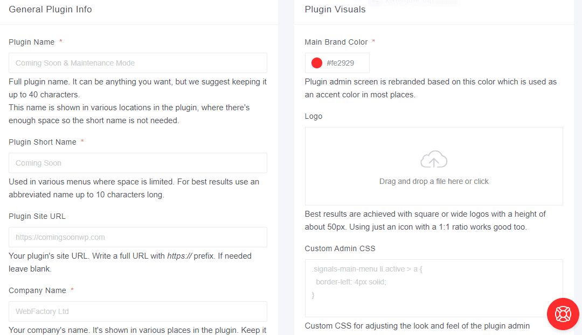This screenshot has height=335, width=582.
Task: Select the Plugin Site URL input box
Action: click(x=138, y=237)
